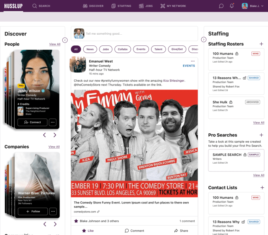268x235 pixels.
Task: Go to the Staffing nav item
Action: click(x=121, y=6)
